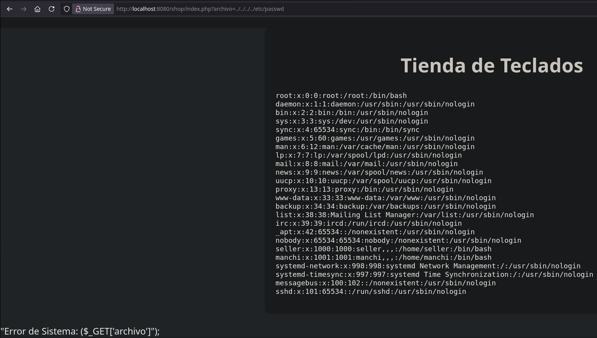
Task: Click the daemon:x:1:1 entry line
Action: click(x=375, y=104)
